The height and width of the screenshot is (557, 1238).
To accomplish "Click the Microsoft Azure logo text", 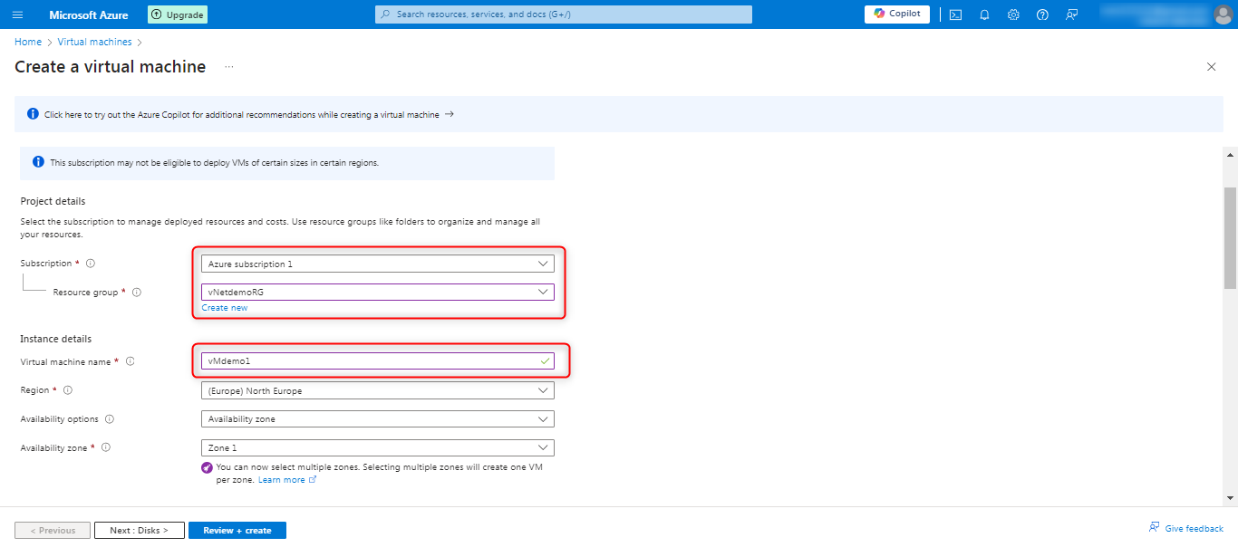I will 89,14.
